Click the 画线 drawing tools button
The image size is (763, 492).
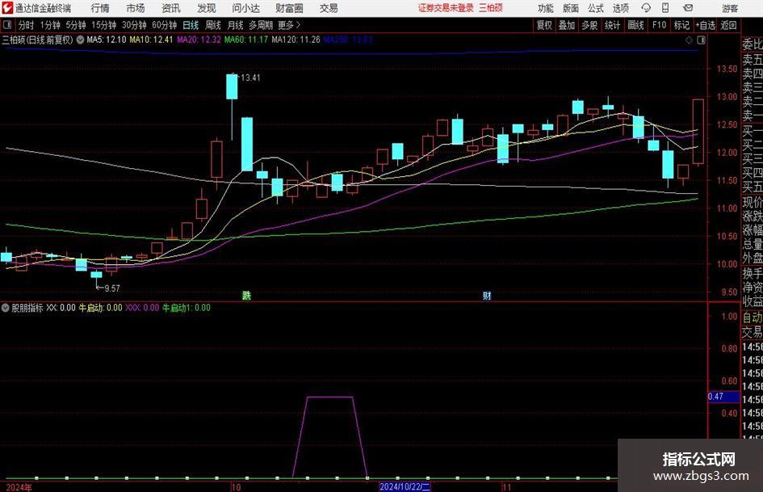point(635,25)
